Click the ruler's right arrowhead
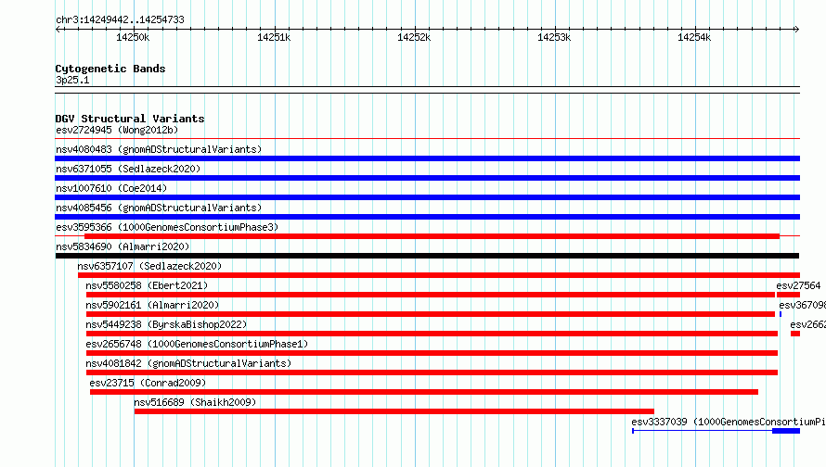 (796, 29)
